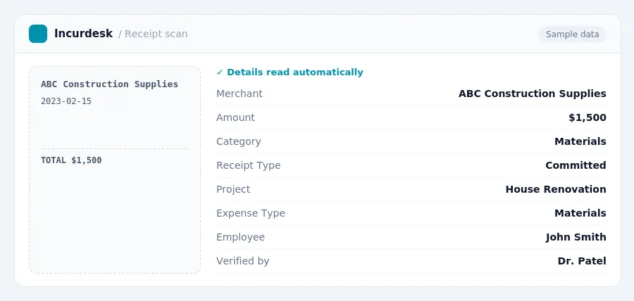Viewport: 634px width, 301px height.
Task: Select the Expense Type value Materials
Action: click(580, 213)
